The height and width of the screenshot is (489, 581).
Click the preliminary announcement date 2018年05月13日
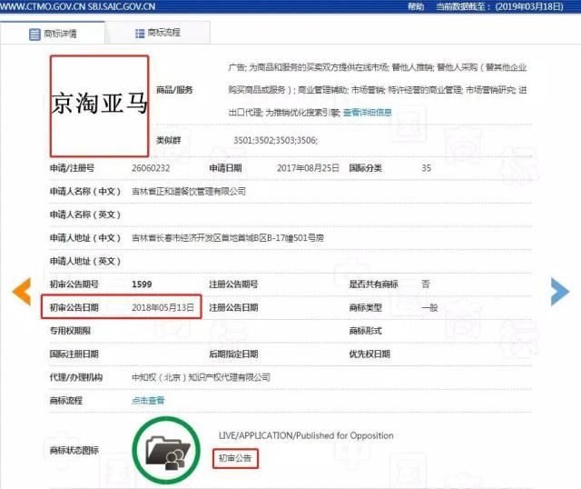tap(163, 308)
